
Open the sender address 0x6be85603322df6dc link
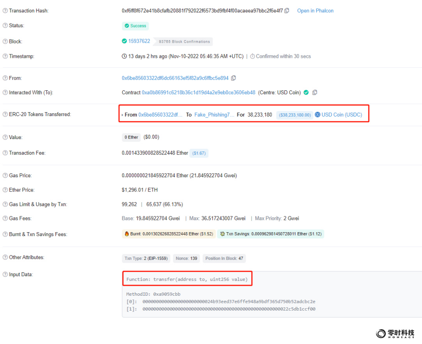[175, 78]
